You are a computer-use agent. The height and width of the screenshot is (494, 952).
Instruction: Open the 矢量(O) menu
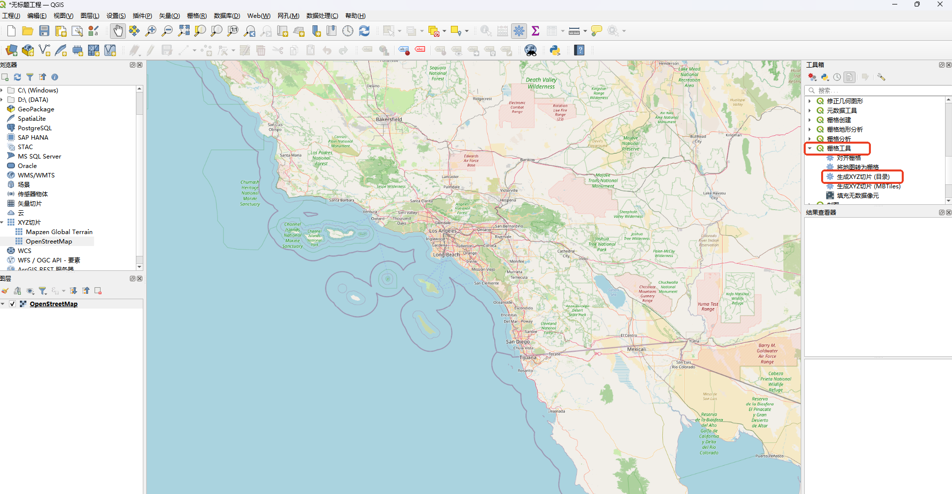[169, 16]
